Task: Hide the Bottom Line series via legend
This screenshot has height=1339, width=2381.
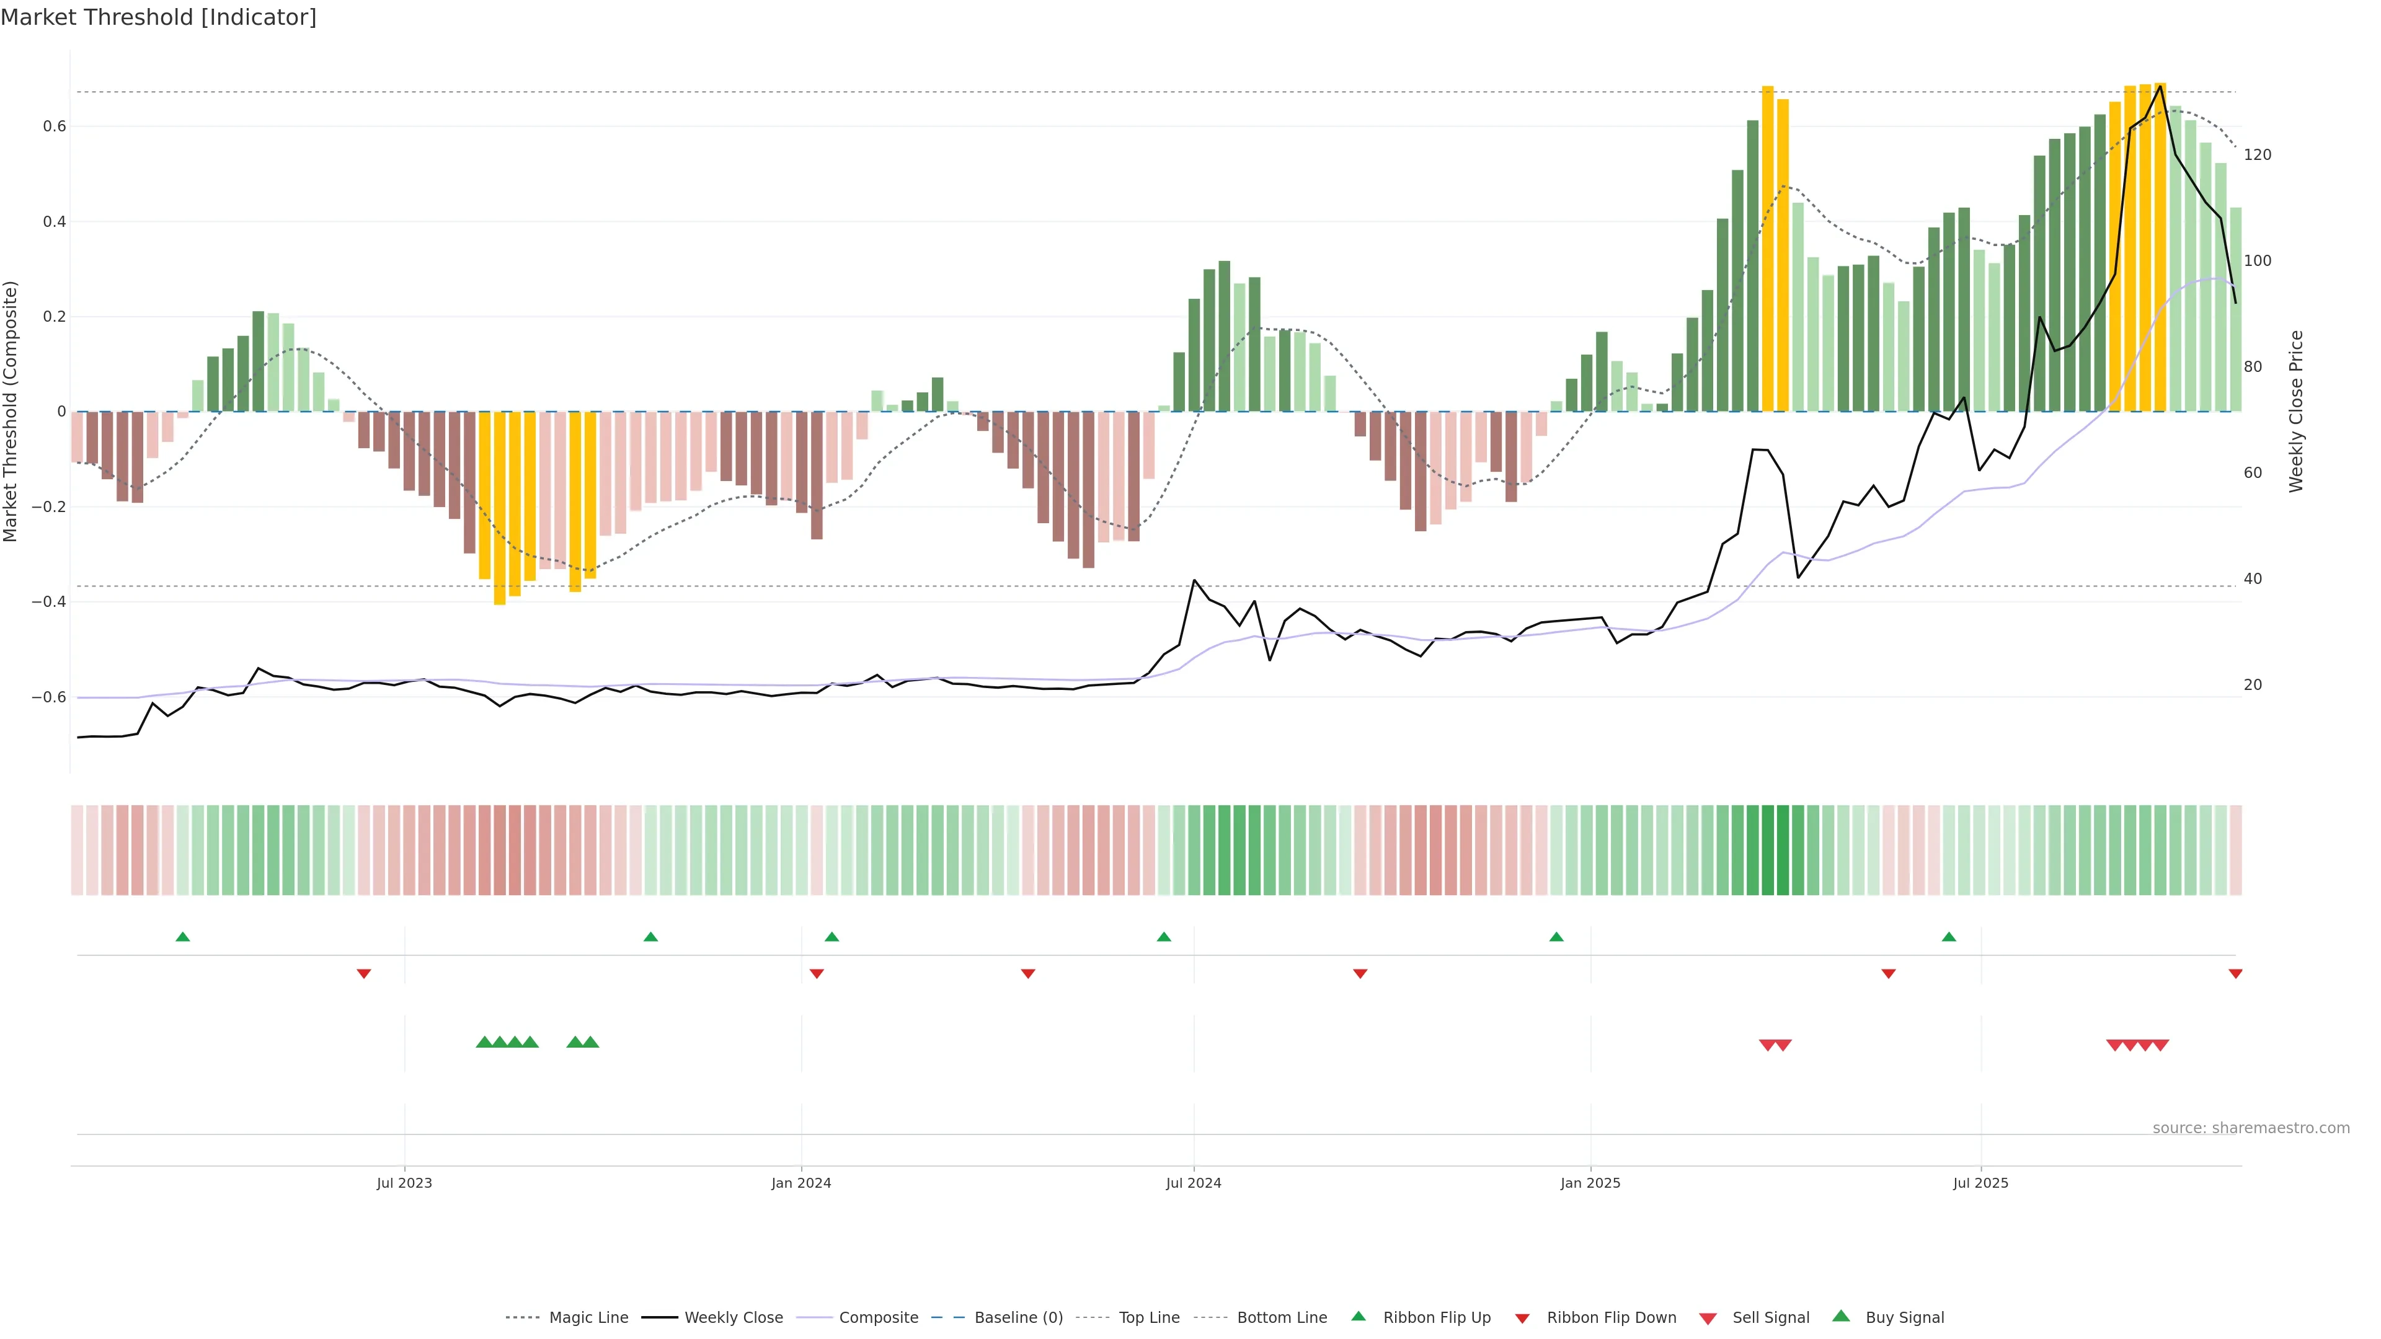Action: [1281, 1318]
